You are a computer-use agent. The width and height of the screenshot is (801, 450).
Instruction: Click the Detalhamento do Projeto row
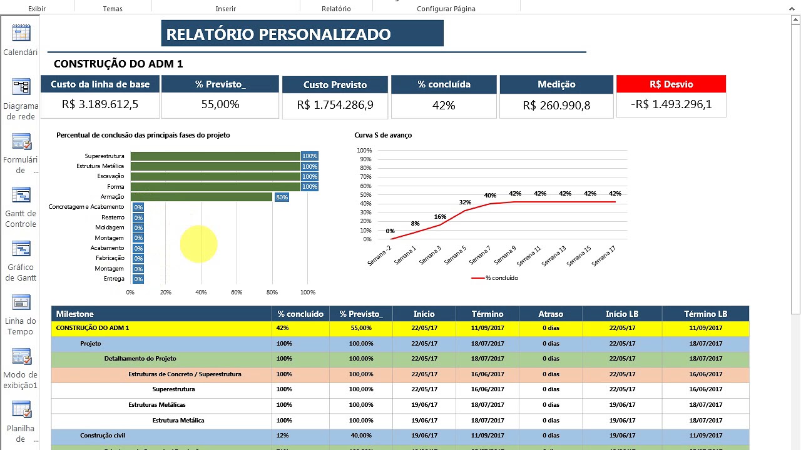coord(400,359)
